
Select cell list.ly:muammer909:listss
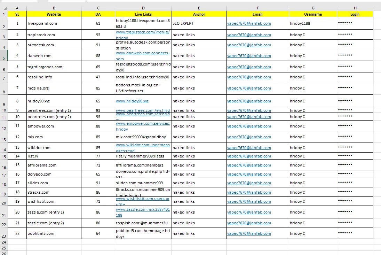pos(143,156)
